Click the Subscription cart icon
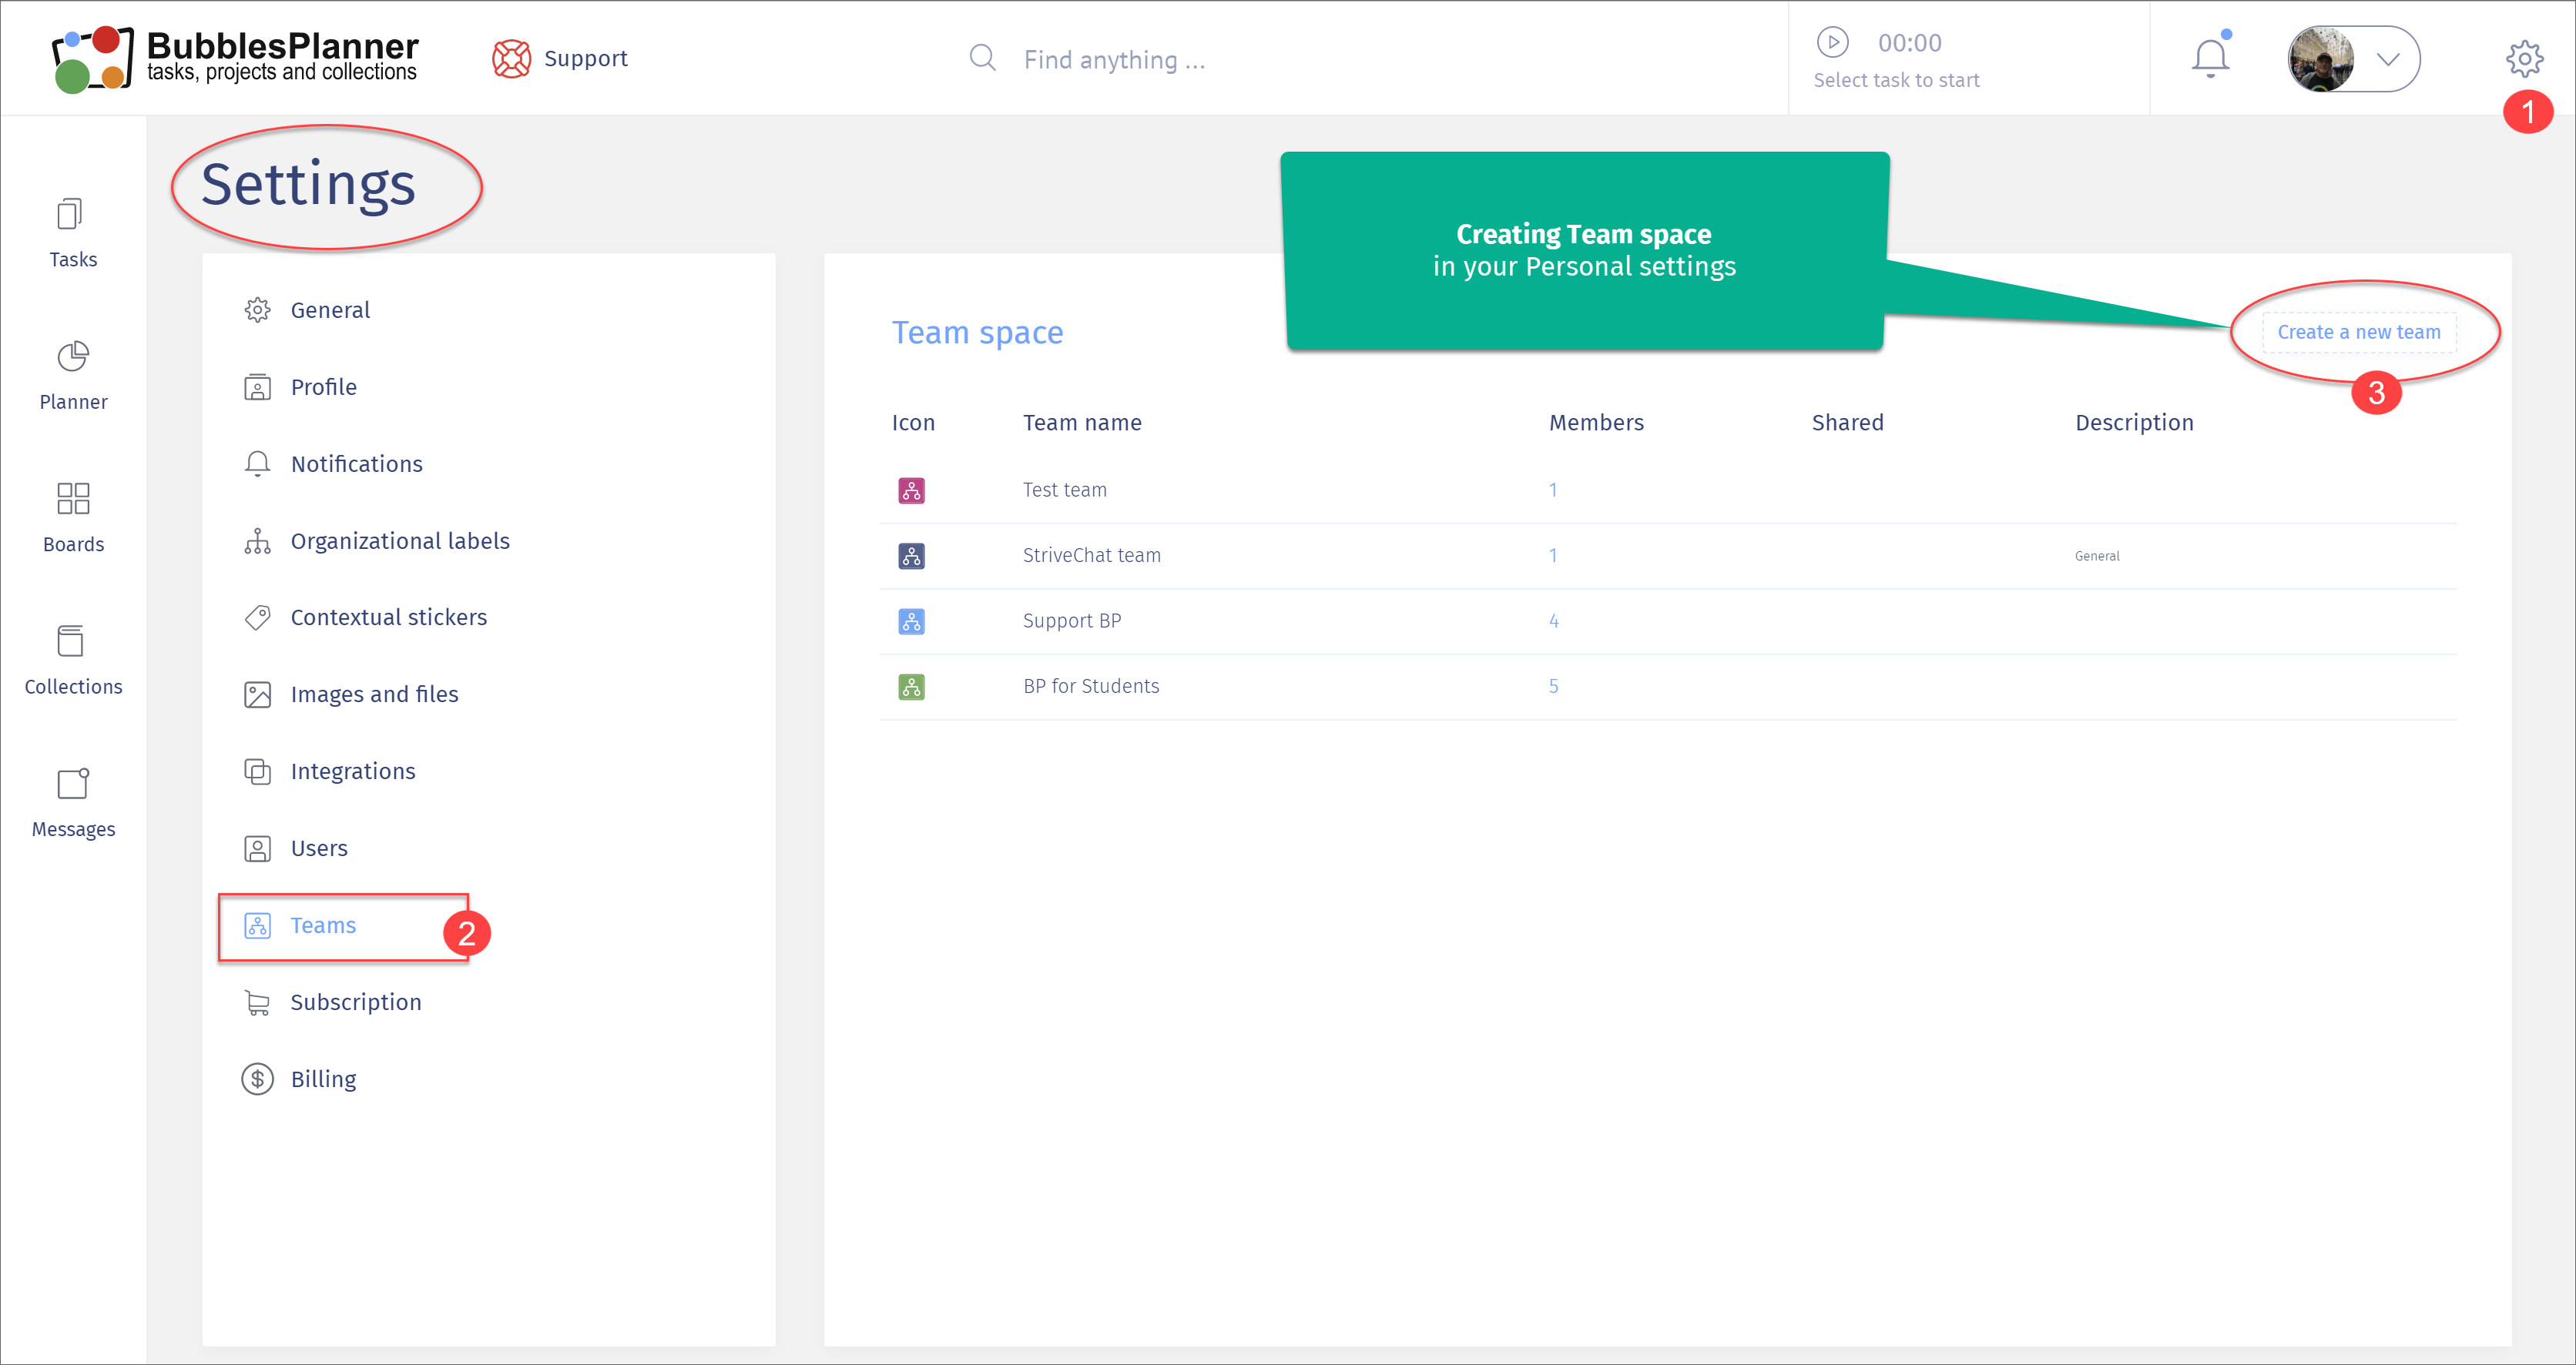This screenshot has width=2576, height=1365. point(257,1002)
